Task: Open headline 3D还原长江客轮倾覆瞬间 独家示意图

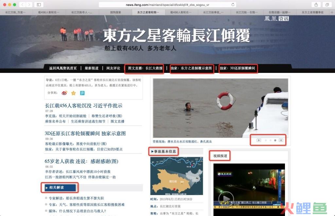Action: pyautogui.click(x=85, y=133)
